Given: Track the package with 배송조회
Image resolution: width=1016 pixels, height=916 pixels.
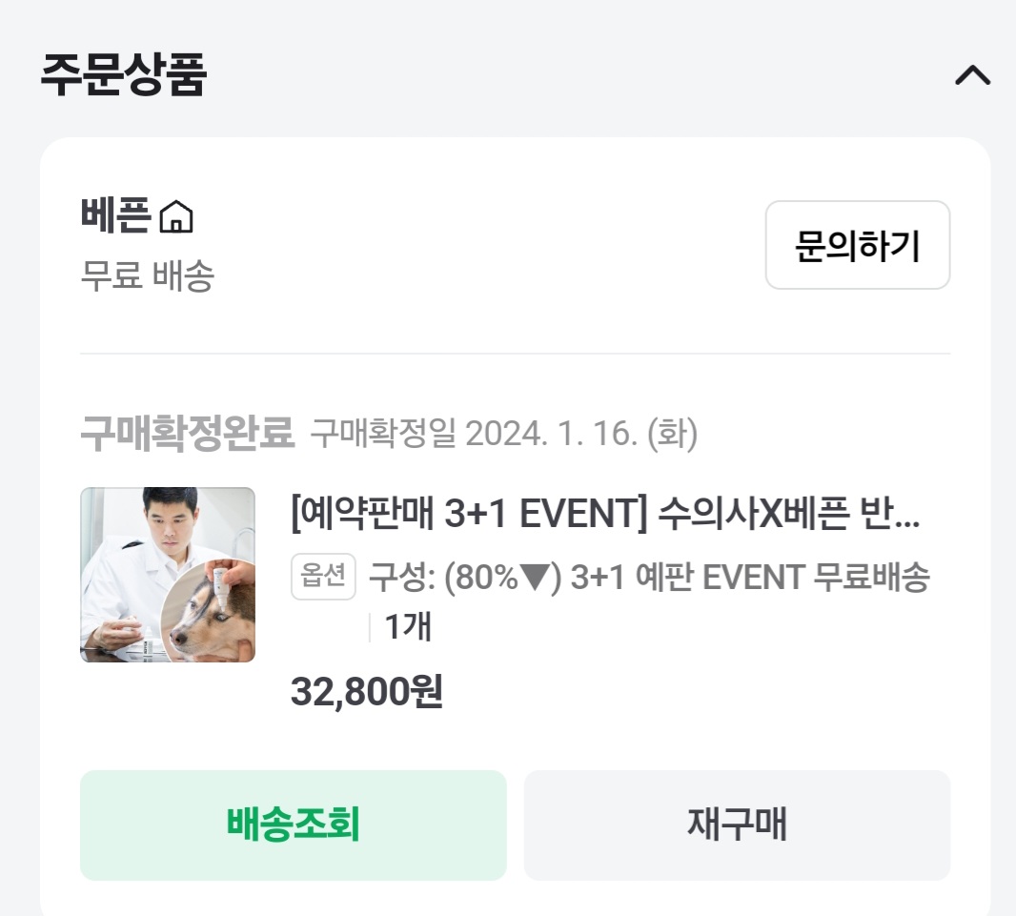Looking at the screenshot, I should point(293,825).
